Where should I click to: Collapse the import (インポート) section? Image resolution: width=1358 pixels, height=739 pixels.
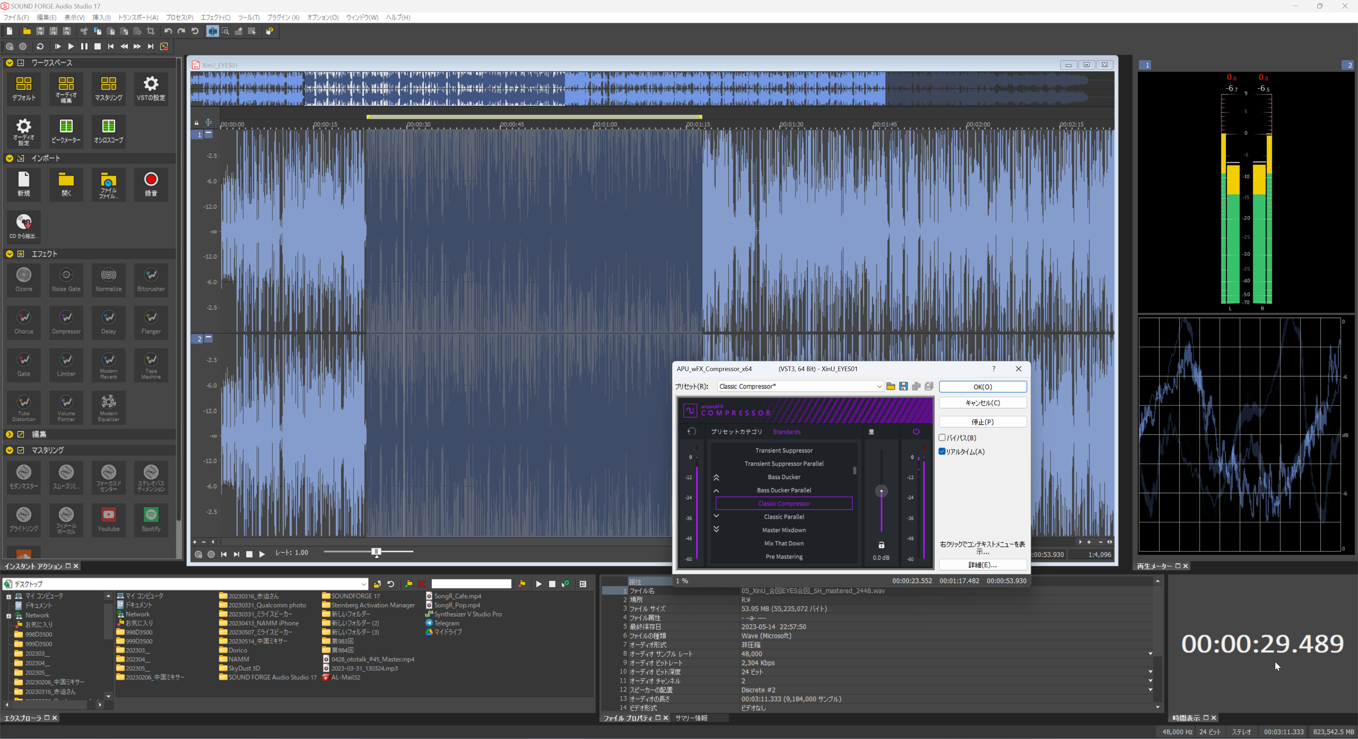coord(10,158)
